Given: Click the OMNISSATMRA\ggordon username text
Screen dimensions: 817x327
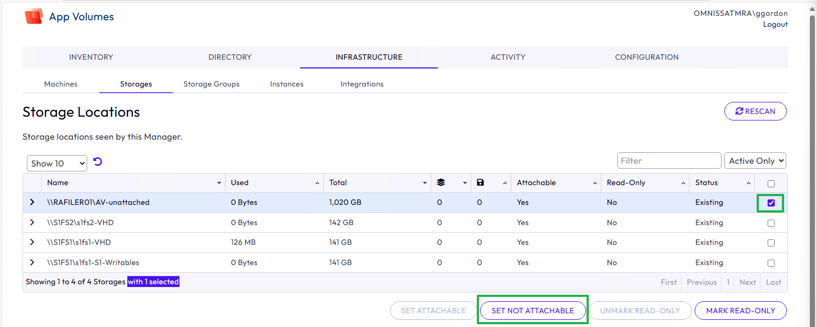Looking at the screenshot, I should point(741,14).
